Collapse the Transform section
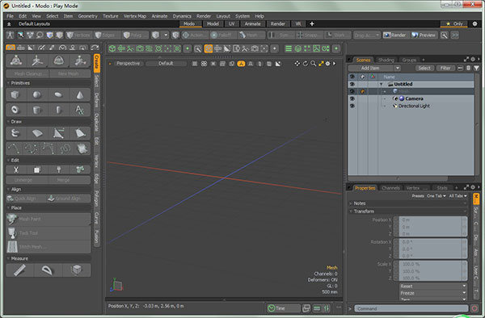This screenshot has height=318, width=485. click(x=351, y=211)
